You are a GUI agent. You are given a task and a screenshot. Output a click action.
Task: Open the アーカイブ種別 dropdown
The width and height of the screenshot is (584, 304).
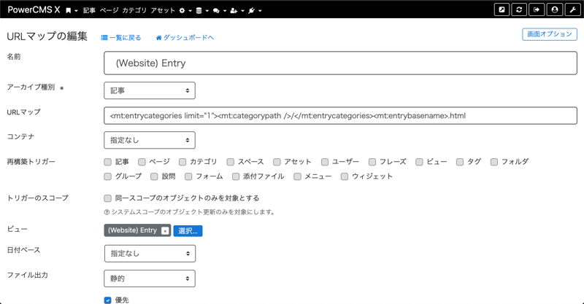149,90
